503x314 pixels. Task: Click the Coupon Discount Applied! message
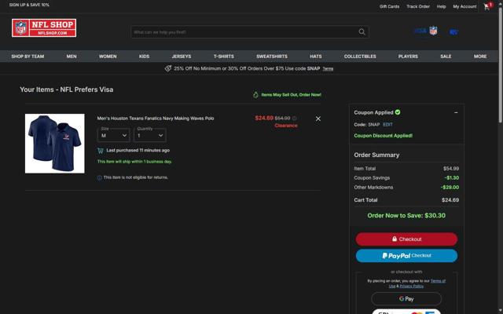(383, 136)
